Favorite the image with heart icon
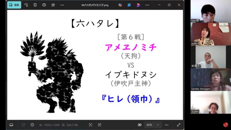The height and width of the screenshot is (130, 231). (23, 125)
